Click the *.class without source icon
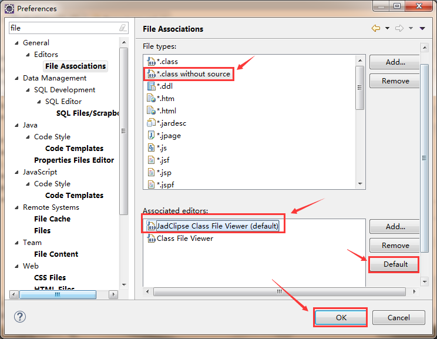 pos(152,74)
